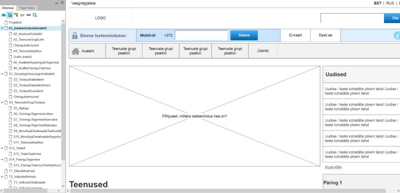The height and width of the screenshot is (193, 400).
Task: Open T1_KliendiAndmed page
Action: coord(21,171)
